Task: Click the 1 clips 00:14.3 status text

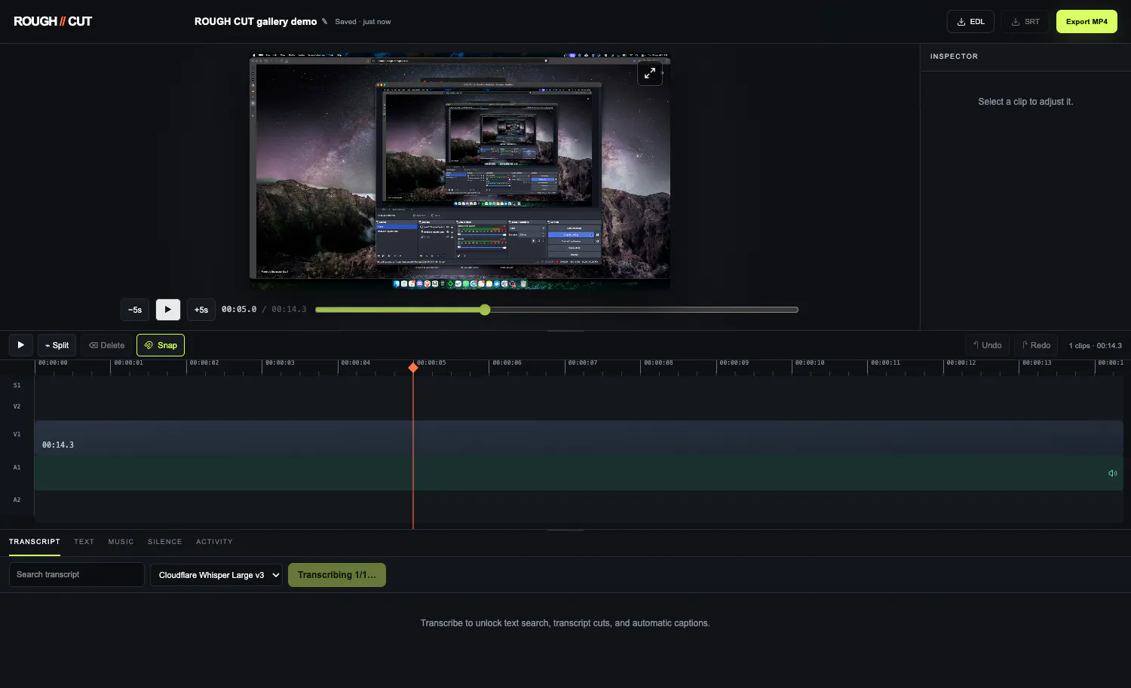Action: [1095, 346]
